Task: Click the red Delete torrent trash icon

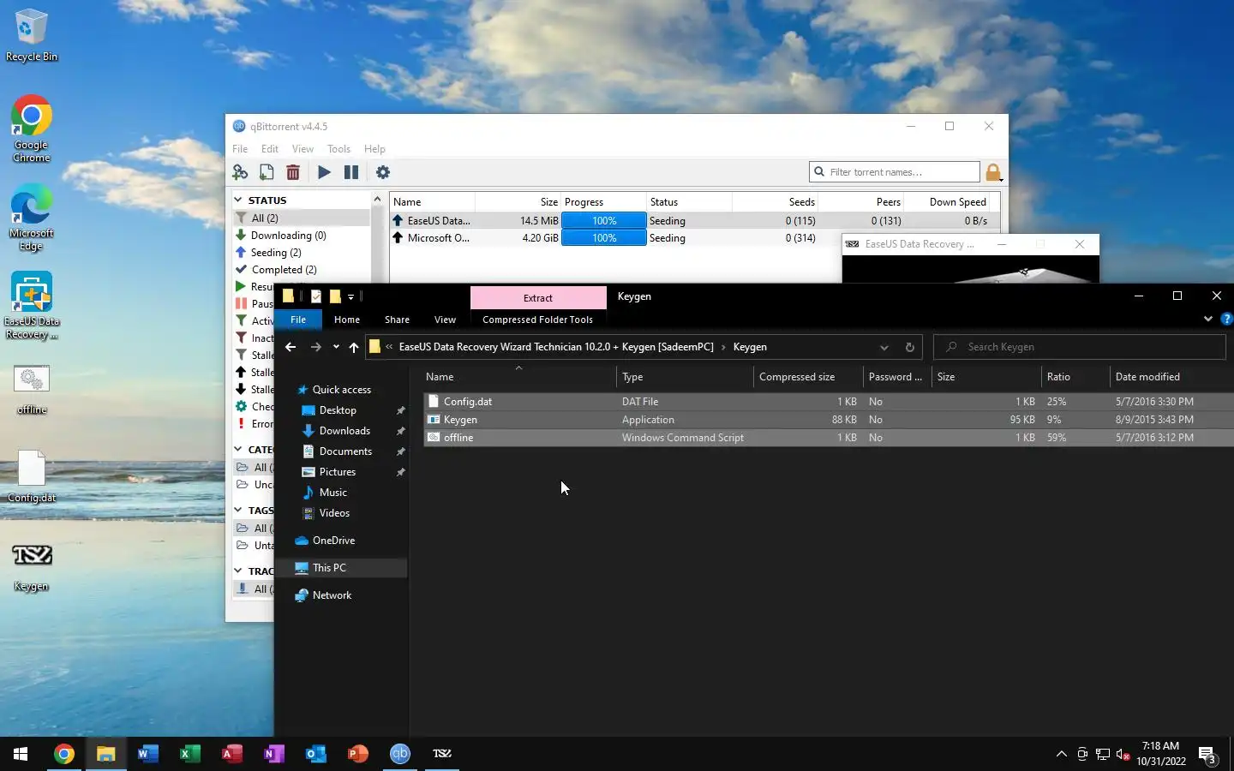Action: pos(293,172)
